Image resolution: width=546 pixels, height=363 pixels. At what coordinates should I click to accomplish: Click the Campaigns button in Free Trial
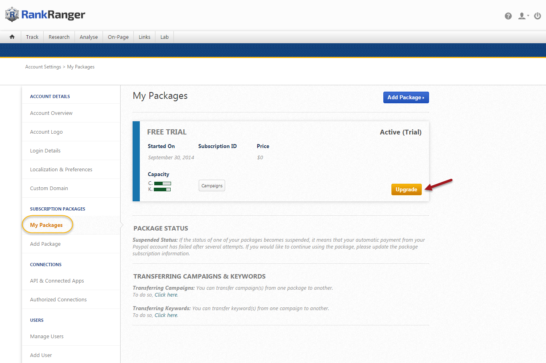(x=212, y=186)
